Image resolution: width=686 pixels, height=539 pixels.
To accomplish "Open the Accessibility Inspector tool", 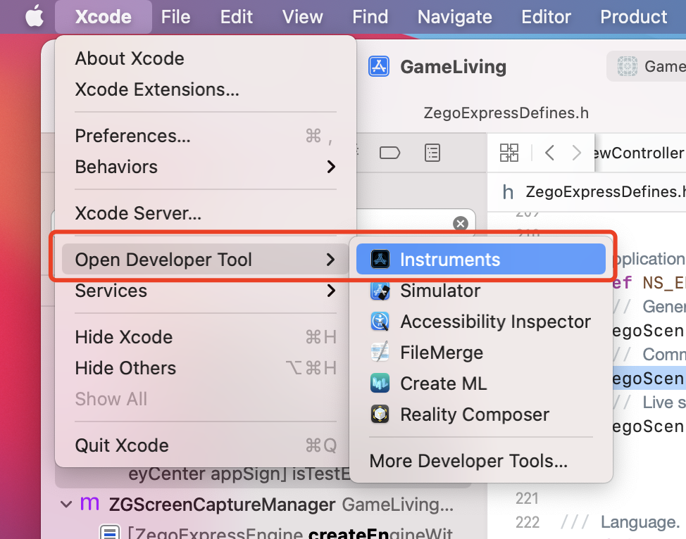I will pos(495,322).
